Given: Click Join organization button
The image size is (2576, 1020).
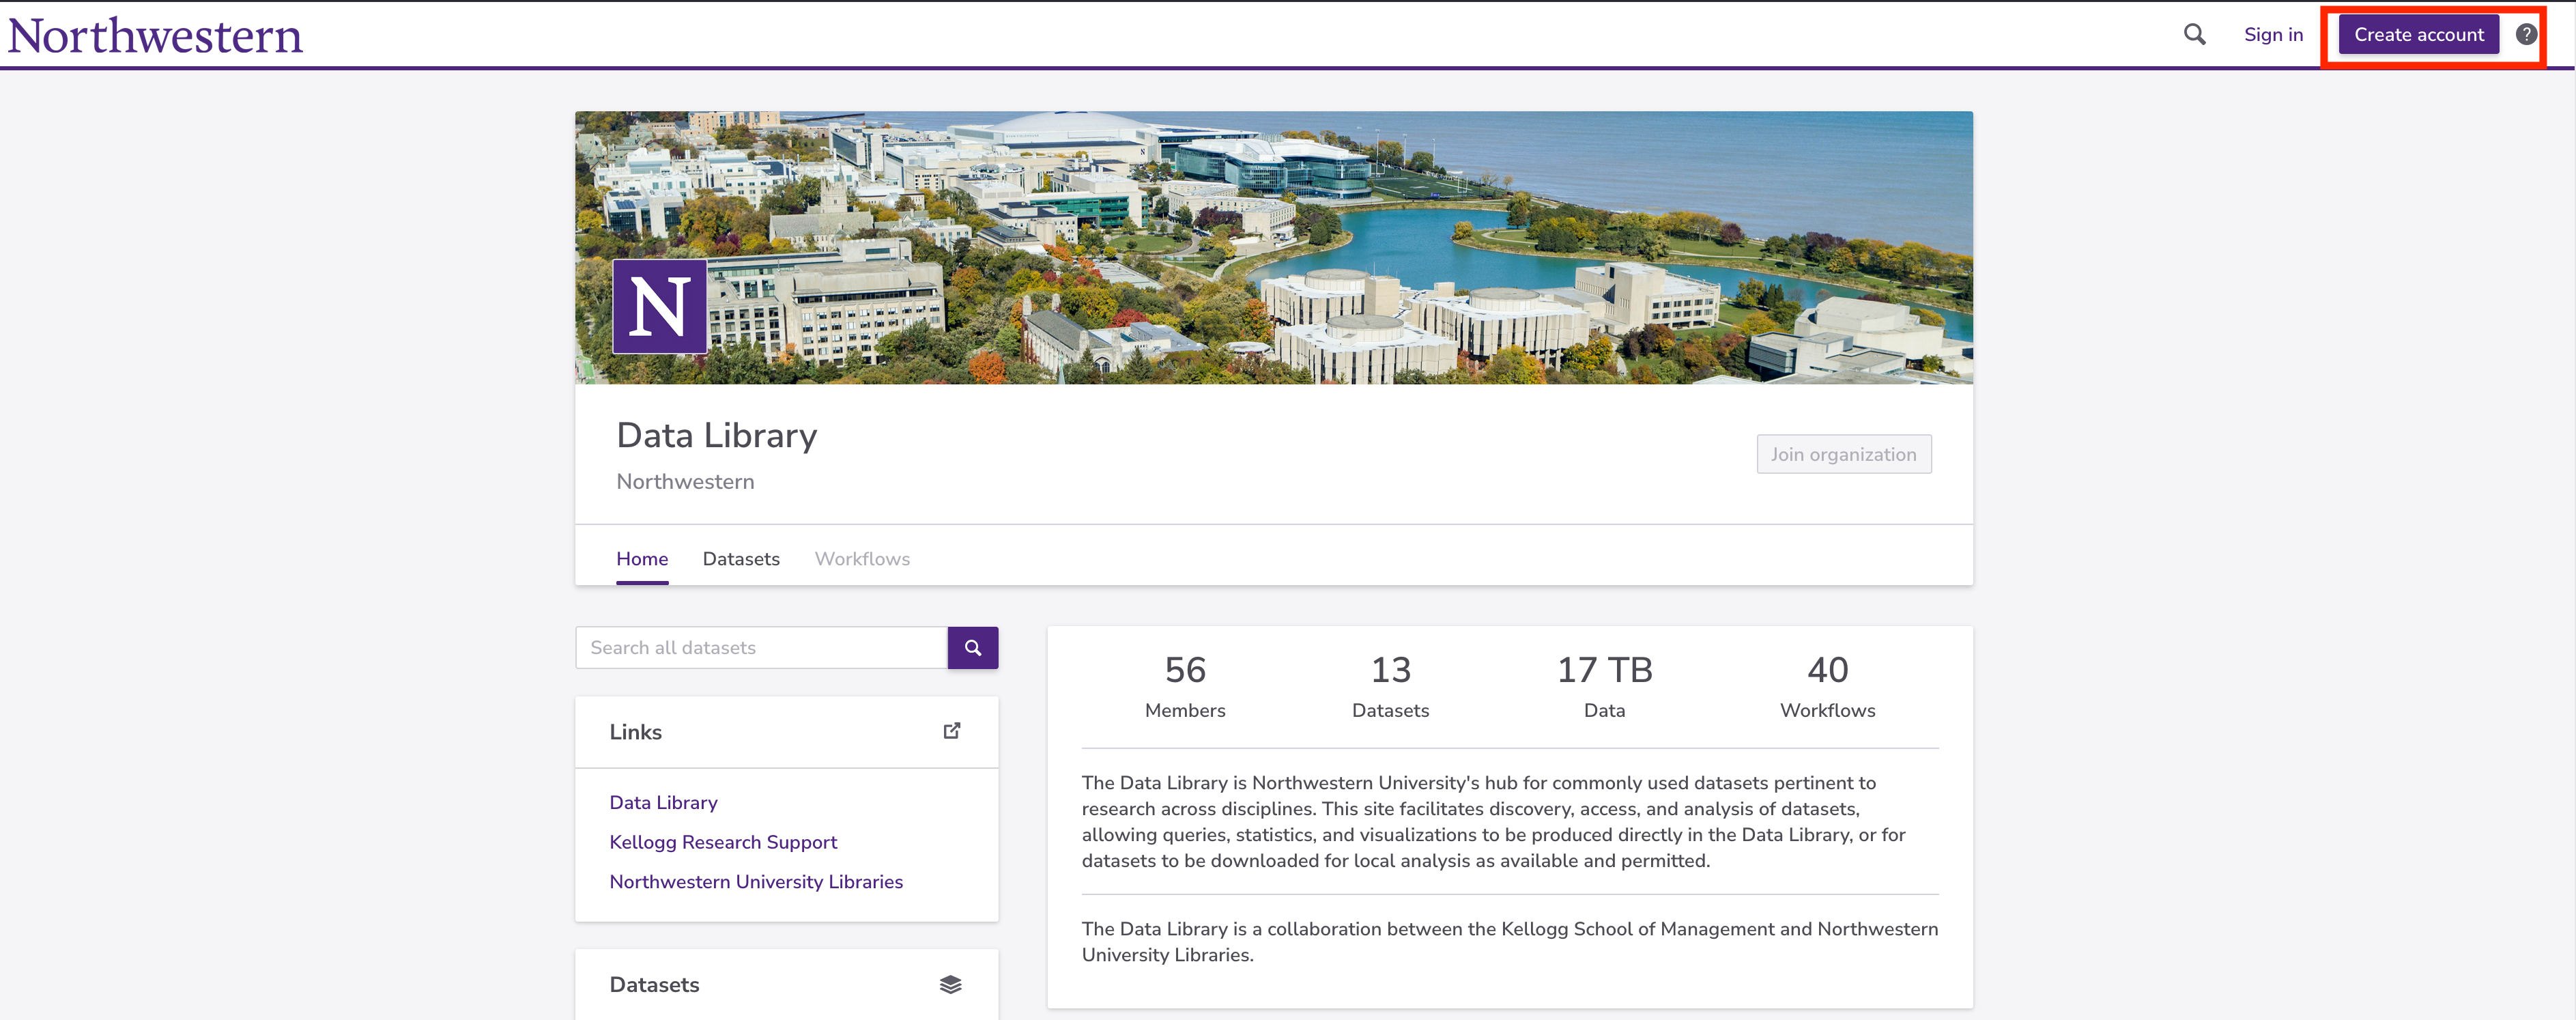Looking at the screenshot, I should click(1843, 455).
